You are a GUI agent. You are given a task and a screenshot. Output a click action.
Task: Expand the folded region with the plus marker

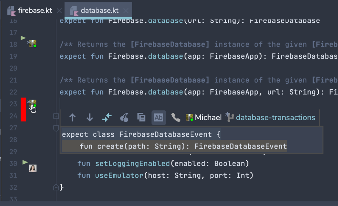(56, 116)
